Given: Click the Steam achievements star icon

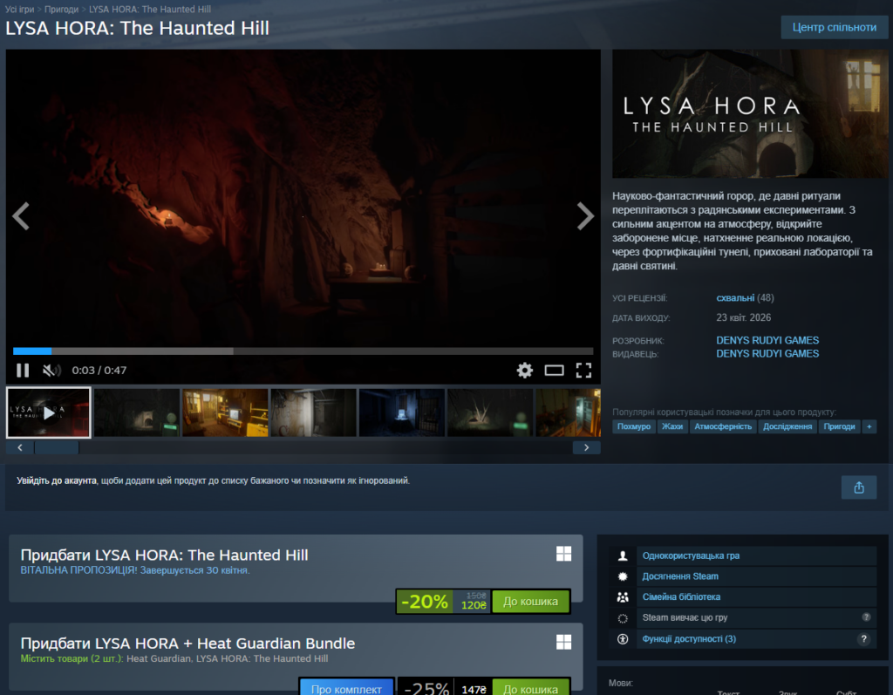Looking at the screenshot, I should (623, 576).
